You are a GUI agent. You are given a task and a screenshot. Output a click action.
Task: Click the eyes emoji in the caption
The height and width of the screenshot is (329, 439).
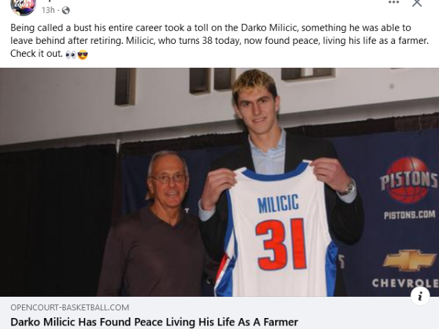[71, 55]
